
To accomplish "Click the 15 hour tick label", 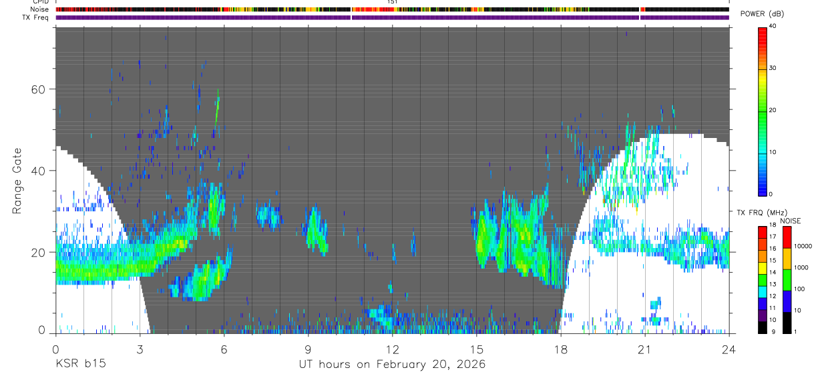I will click(x=477, y=349).
